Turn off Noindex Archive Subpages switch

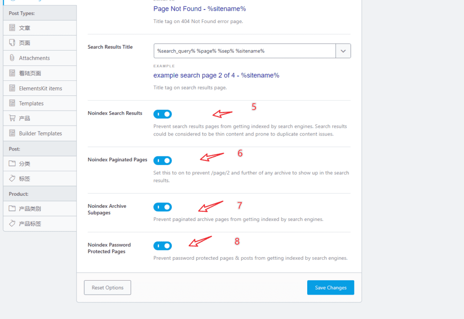[x=163, y=207]
